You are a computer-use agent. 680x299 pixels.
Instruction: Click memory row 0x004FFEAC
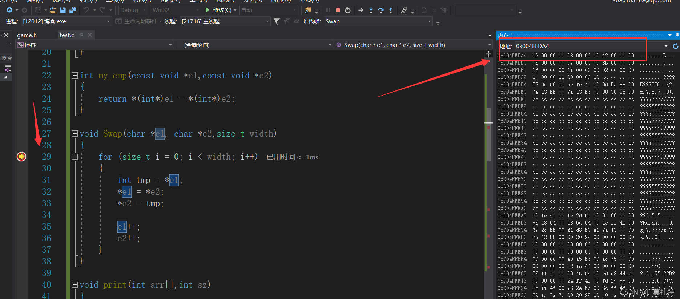[x=586, y=215]
